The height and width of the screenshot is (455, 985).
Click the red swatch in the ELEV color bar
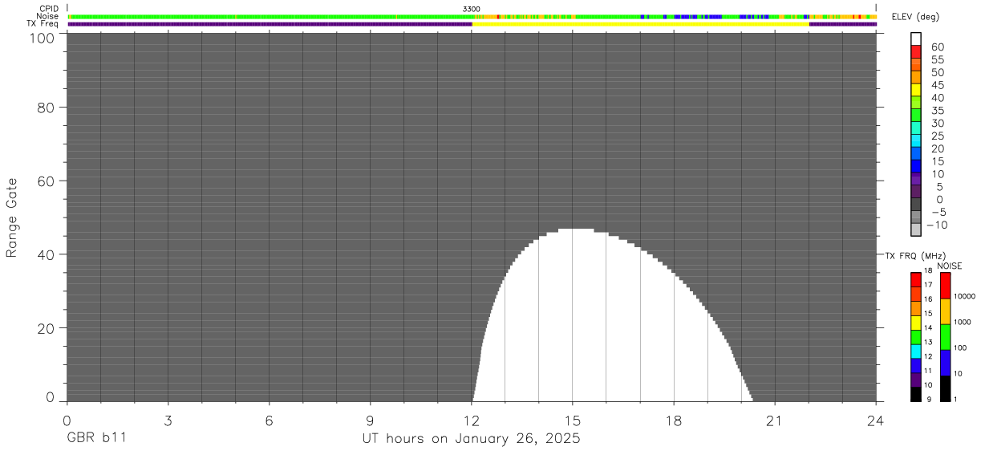tap(916, 51)
